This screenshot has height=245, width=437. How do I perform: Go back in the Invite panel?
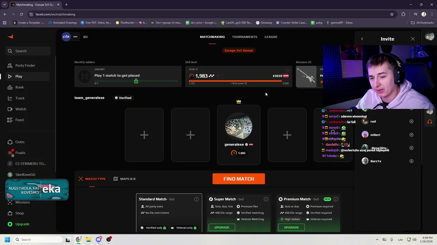tap(362, 39)
